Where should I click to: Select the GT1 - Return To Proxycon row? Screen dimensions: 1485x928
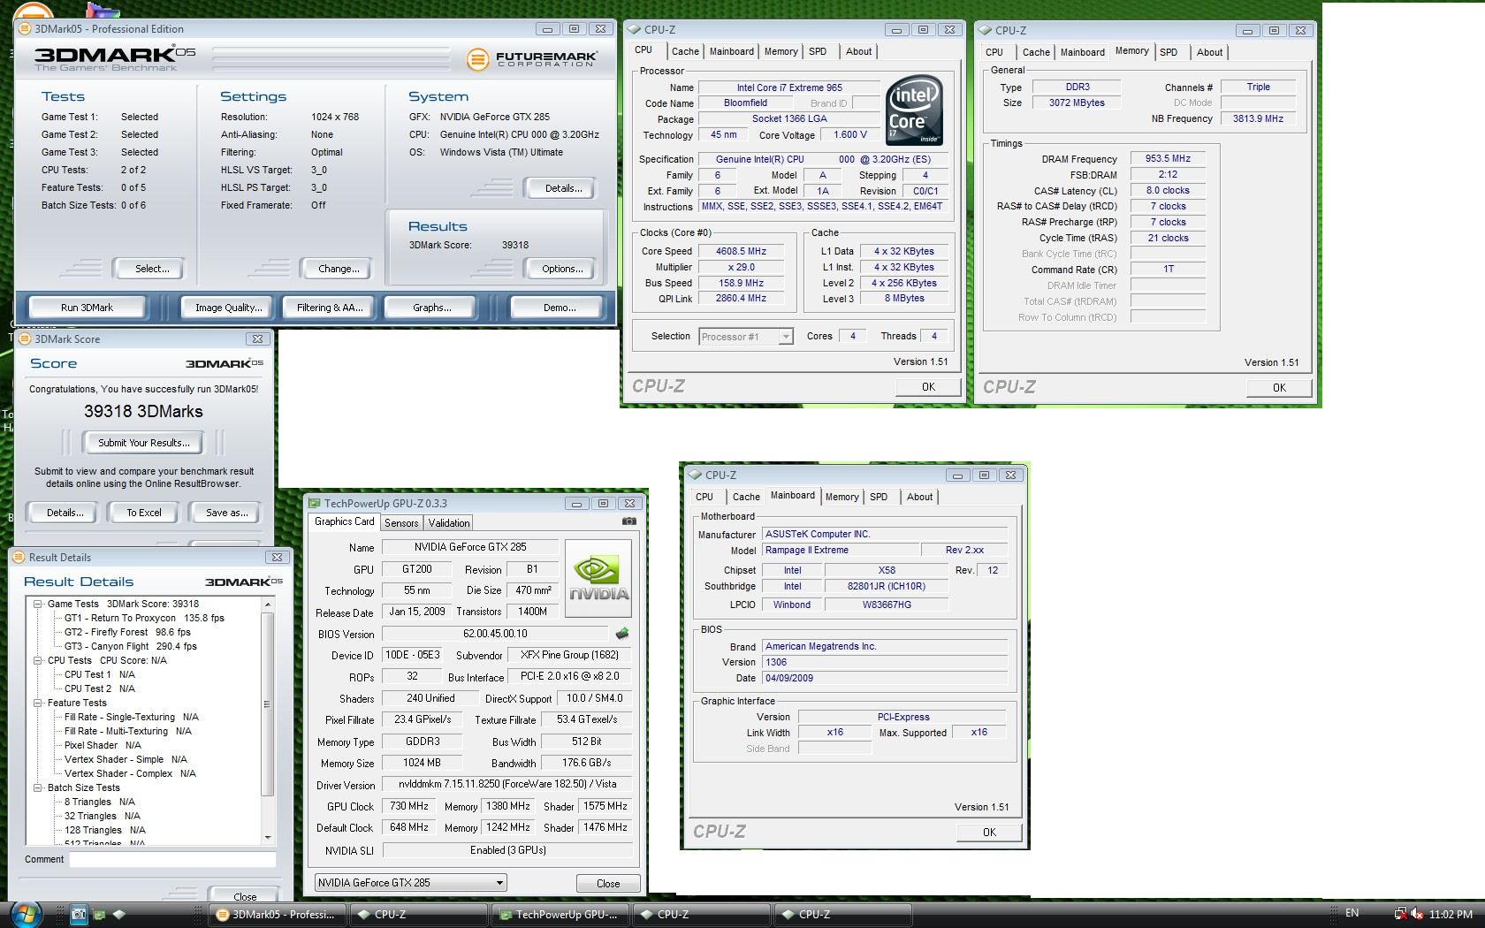coord(144,618)
